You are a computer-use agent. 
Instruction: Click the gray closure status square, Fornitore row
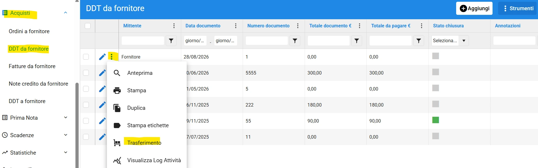435,56
